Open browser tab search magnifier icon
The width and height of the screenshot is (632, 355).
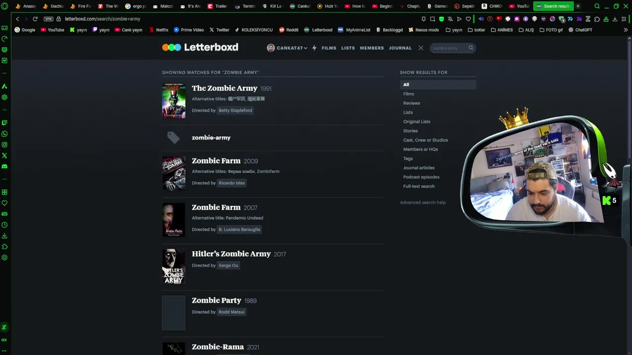597,6
